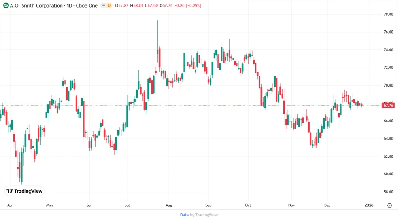Click the TradingView logo badge
This screenshot has height=220, width=398.
[24, 191]
